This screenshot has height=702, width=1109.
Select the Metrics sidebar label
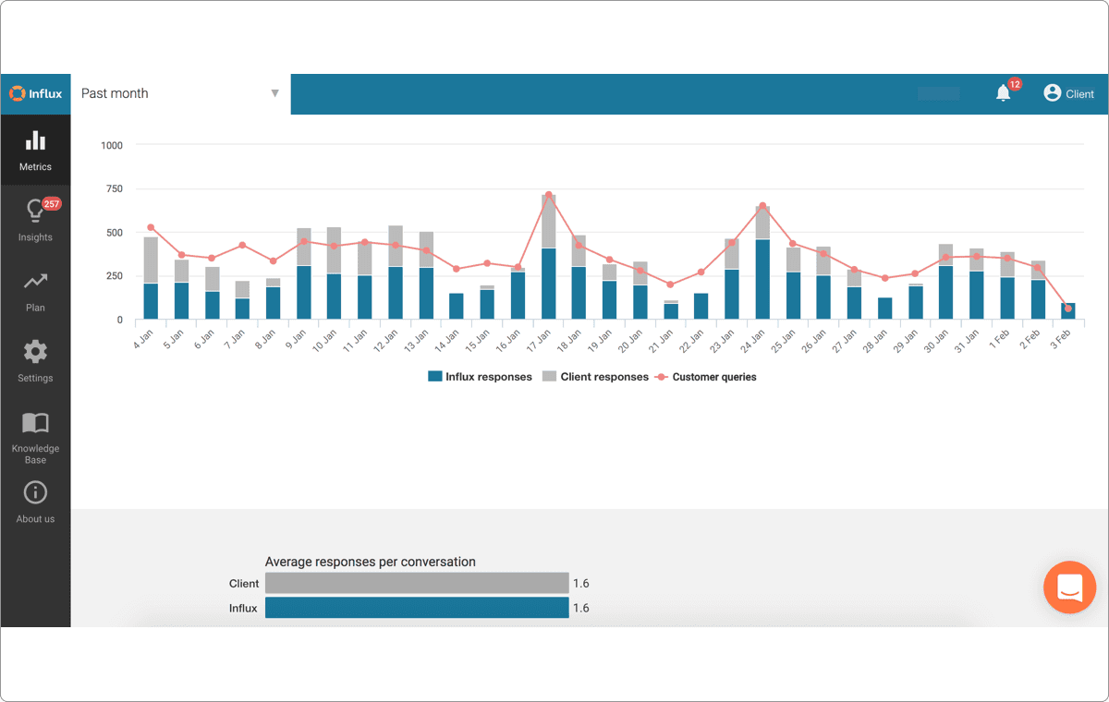point(35,167)
